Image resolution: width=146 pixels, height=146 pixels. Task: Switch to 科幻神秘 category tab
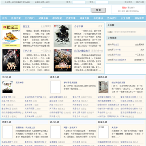pyautogui.click(x=98, y=18)
